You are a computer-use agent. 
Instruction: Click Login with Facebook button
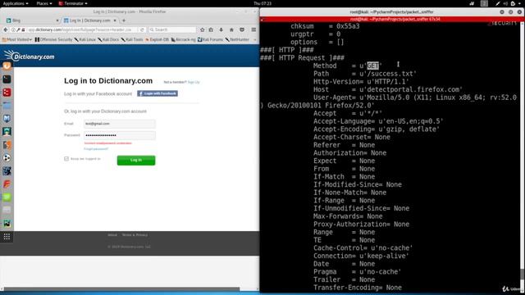[157, 93]
